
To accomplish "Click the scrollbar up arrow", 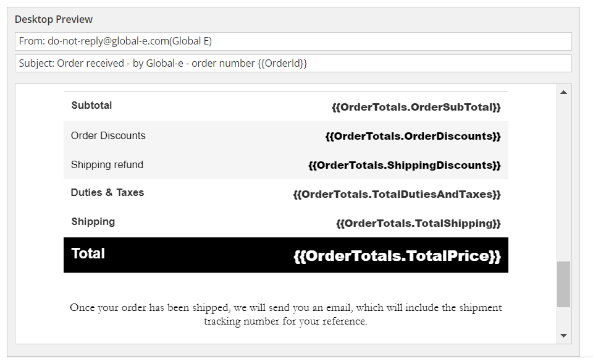I will pyautogui.click(x=563, y=91).
